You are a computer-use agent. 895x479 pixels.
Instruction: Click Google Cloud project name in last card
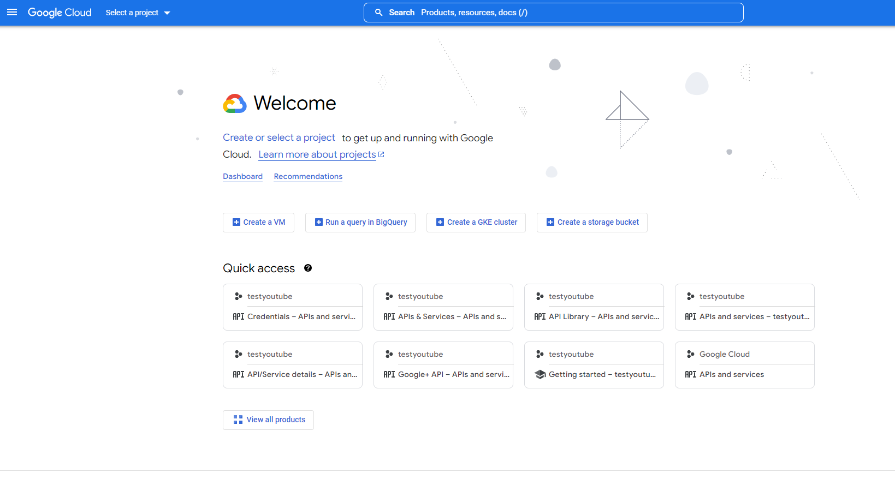[725, 354]
